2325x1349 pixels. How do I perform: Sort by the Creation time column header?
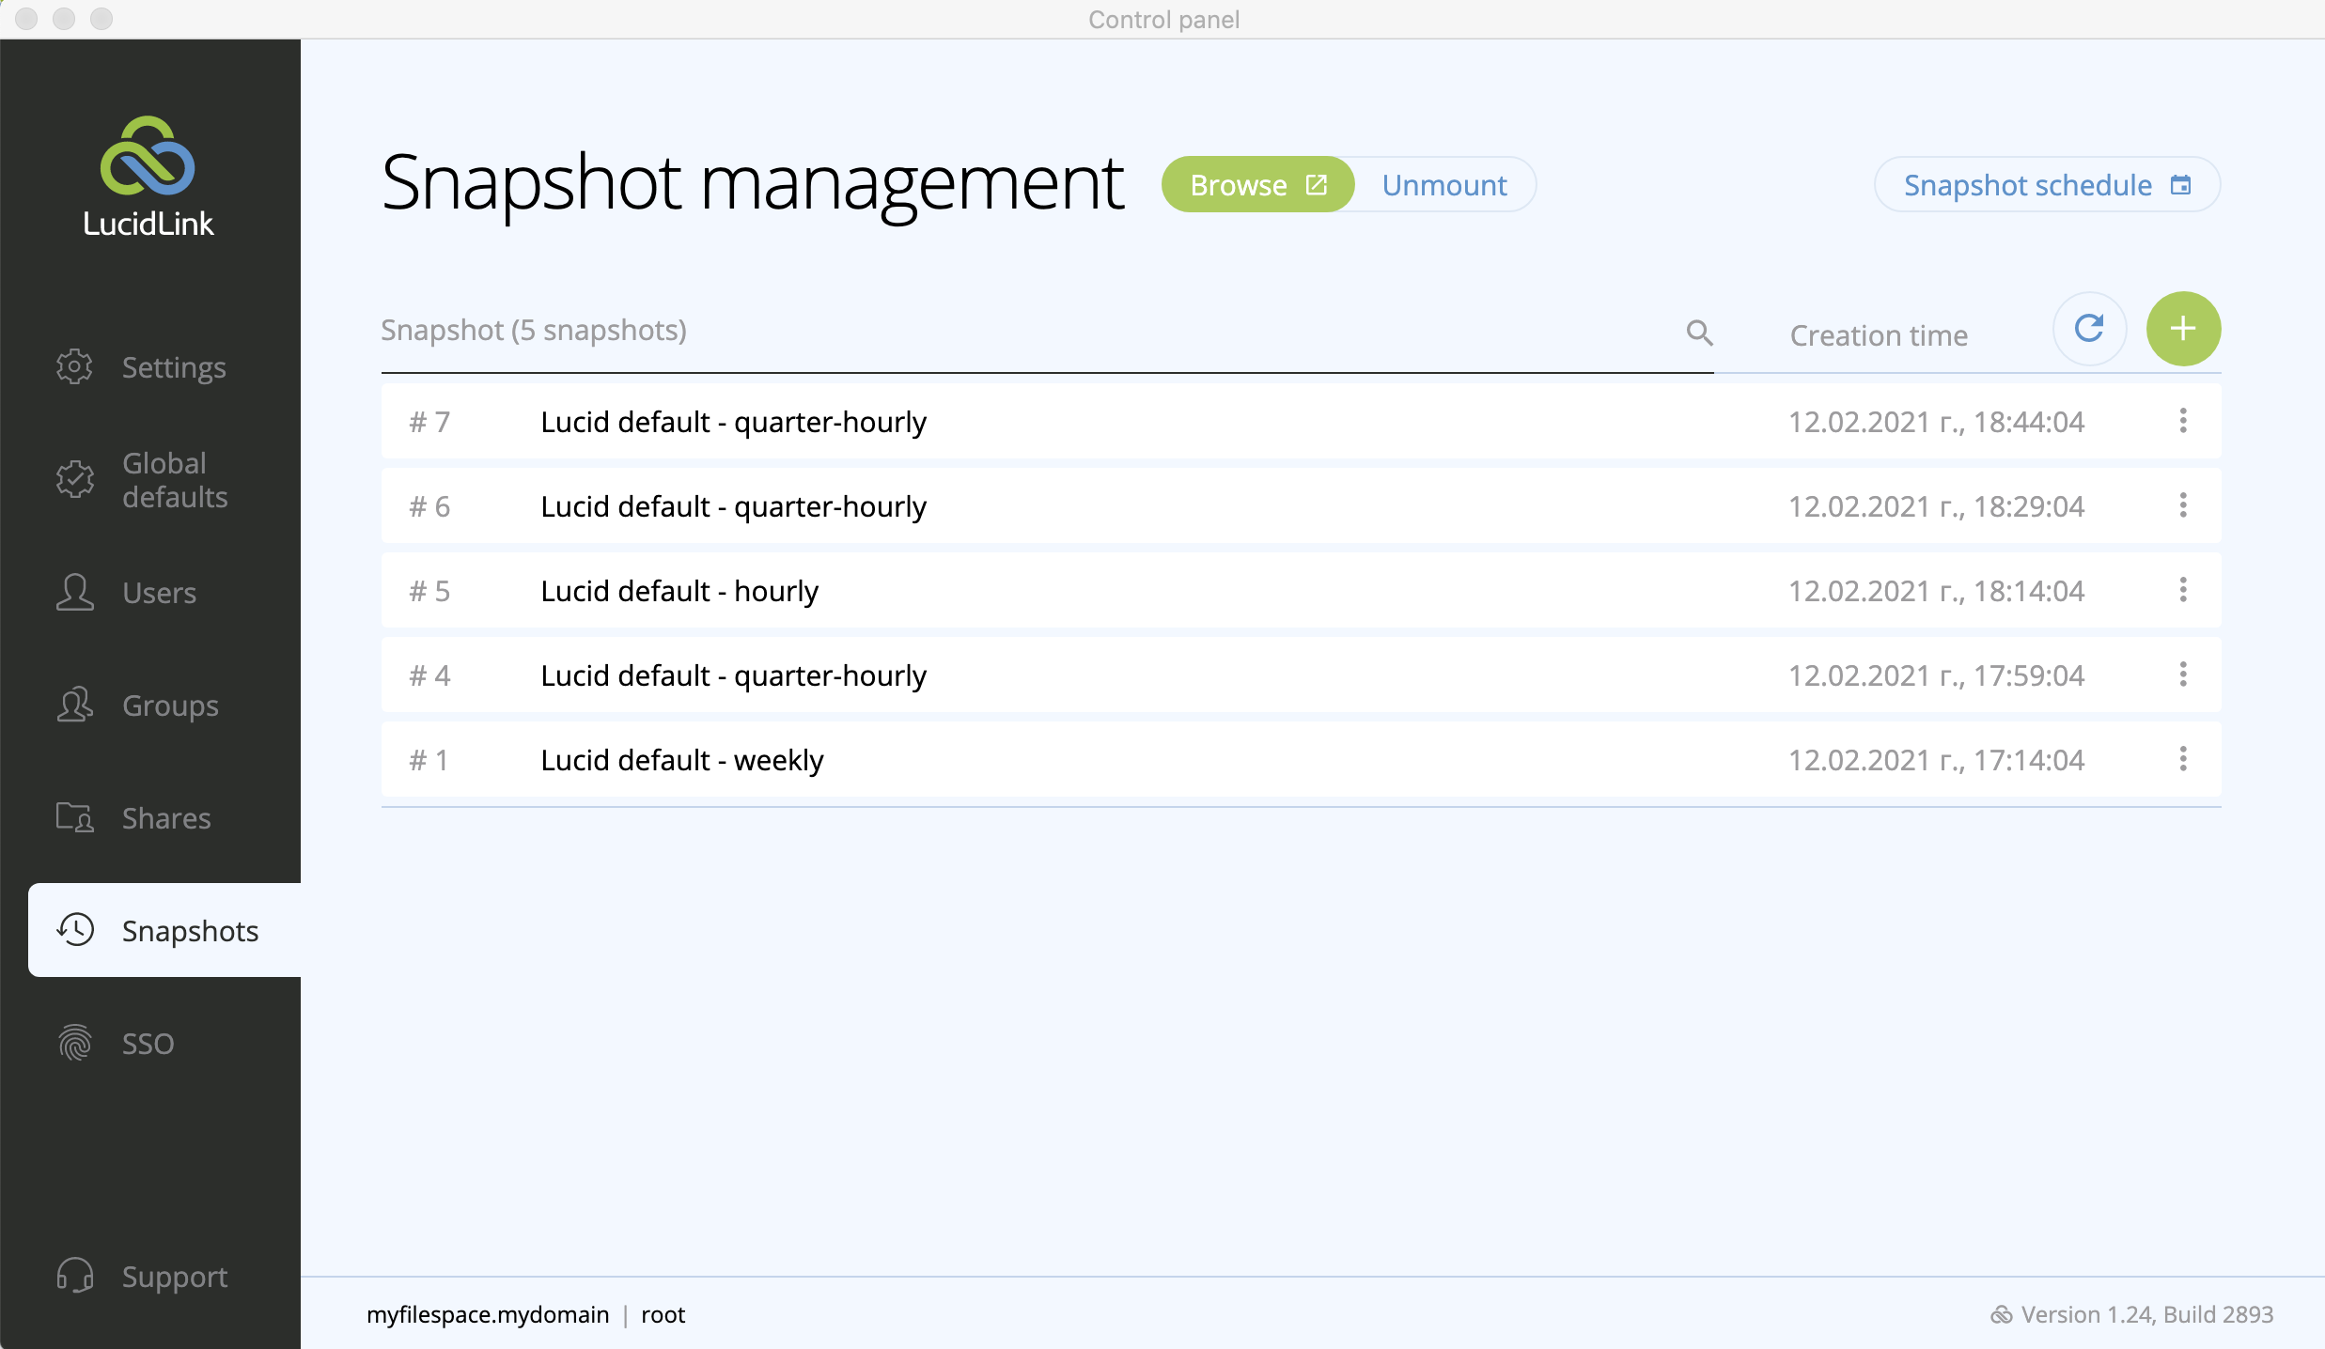[1879, 334]
